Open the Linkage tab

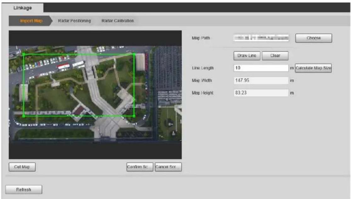pos(22,8)
